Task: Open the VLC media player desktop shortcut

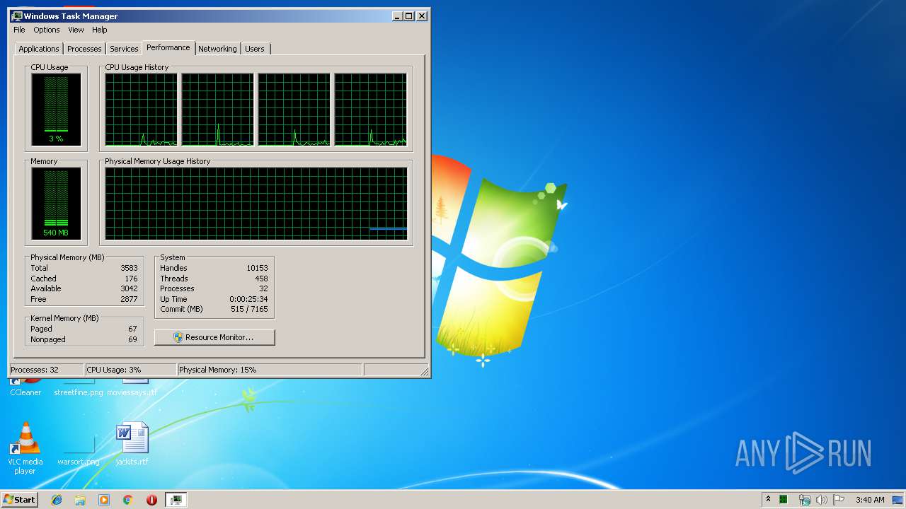Action: [x=25, y=448]
